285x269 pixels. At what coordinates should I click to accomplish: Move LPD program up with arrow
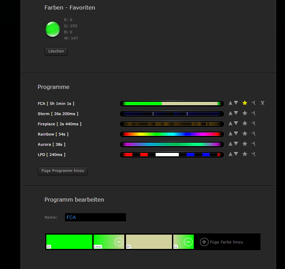pyautogui.click(x=231, y=154)
